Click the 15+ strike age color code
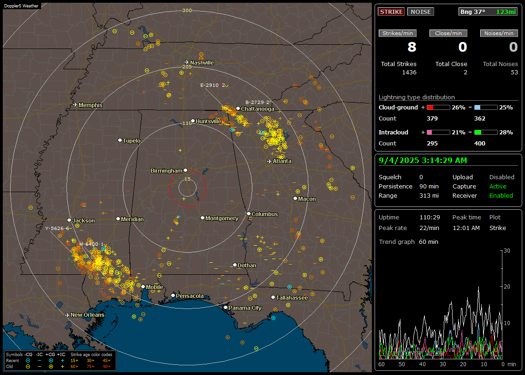This screenshot has width=525, height=375. click(74, 361)
